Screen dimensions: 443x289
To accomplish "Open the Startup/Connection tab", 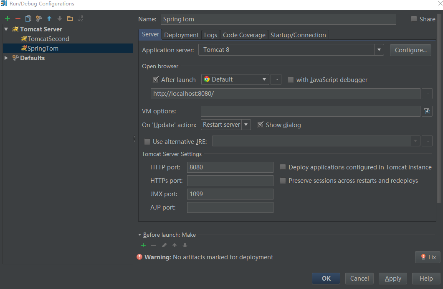I will [298, 35].
